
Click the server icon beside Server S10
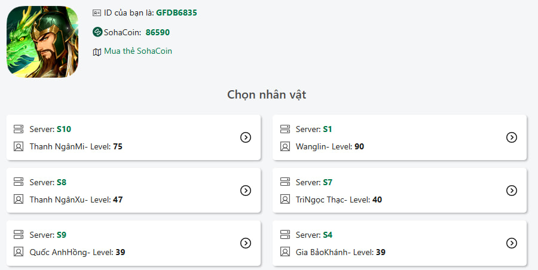coord(19,129)
